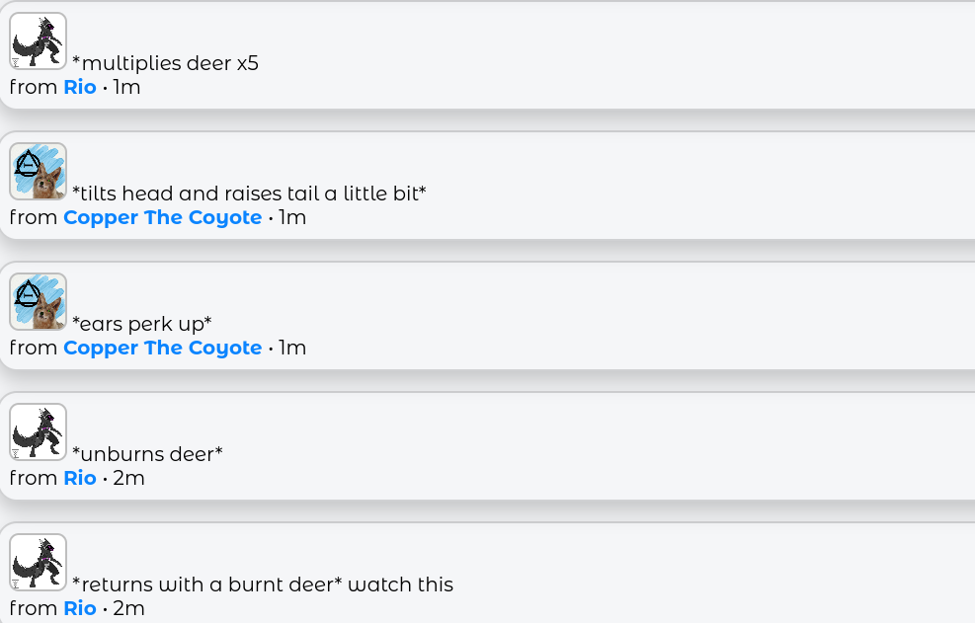Open Rio link under 'multiplies deer x5'
This screenshot has height=623, width=975.
[80, 87]
